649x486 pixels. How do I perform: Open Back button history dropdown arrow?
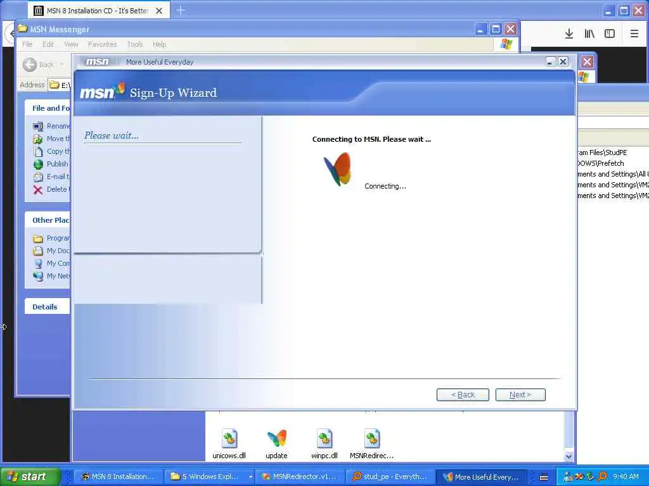point(62,65)
